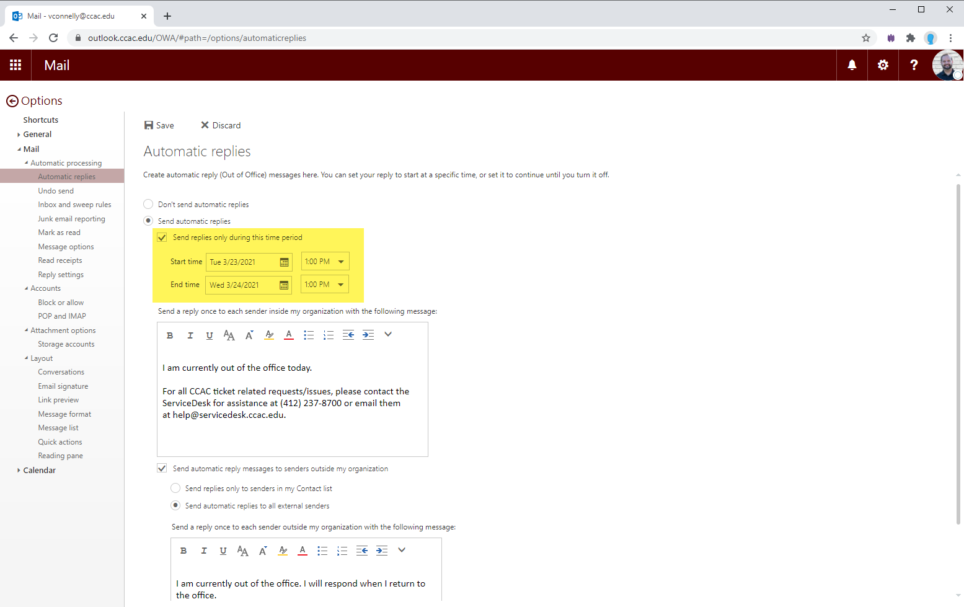Save the automatic reply settings
This screenshot has height=607, width=964.
(x=159, y=125)
